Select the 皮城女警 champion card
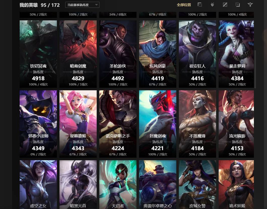 coord(197,185)
